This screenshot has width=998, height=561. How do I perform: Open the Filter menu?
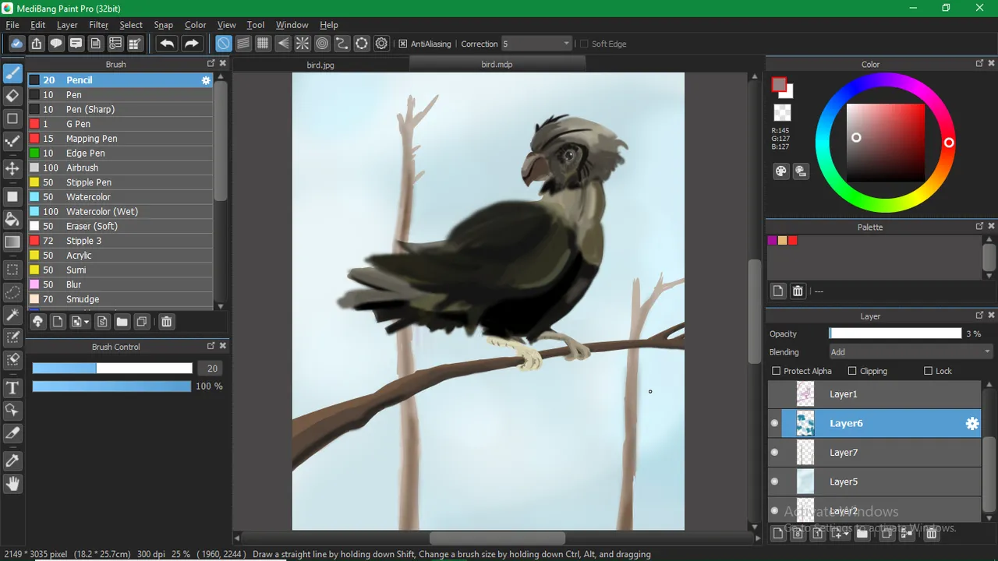coord(98,25)
